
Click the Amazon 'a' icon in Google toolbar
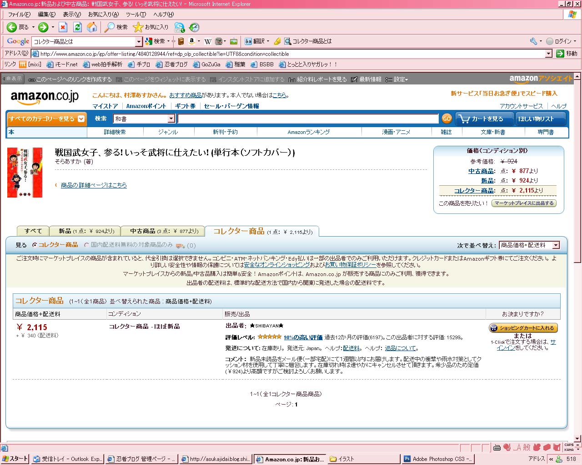(192, 41)
